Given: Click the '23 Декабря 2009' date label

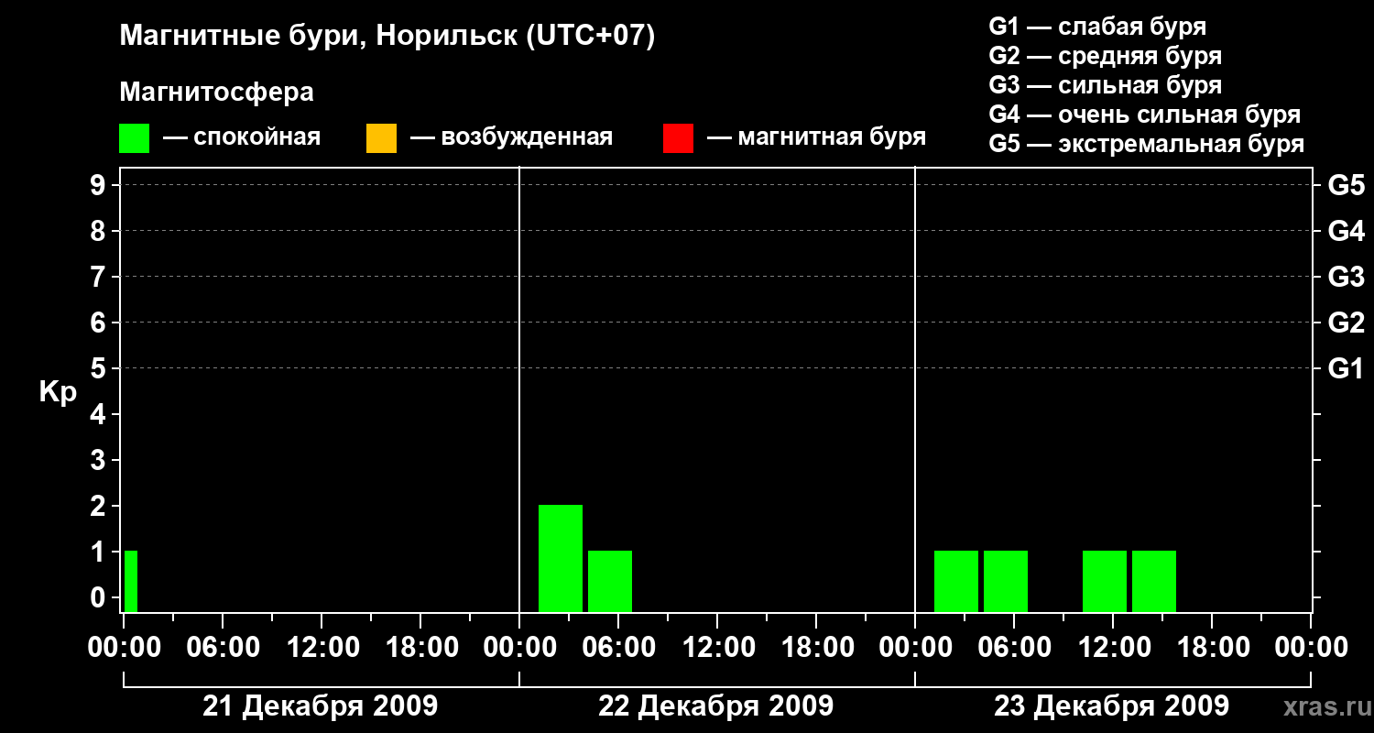Looking at the screenshot, I should pos(1112,706).
